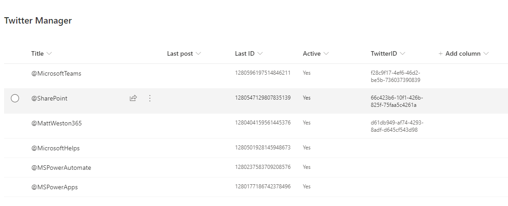Viewport: 508px width, 206px height.
Task: Open more actions for @SharePoint row
Action: click(150, 98)
